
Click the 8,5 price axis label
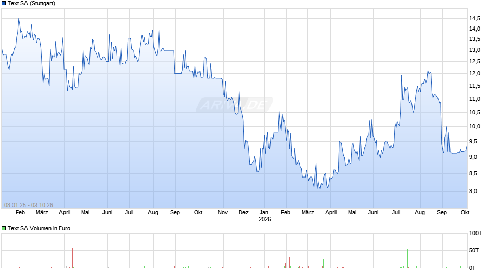click(473, 174)
